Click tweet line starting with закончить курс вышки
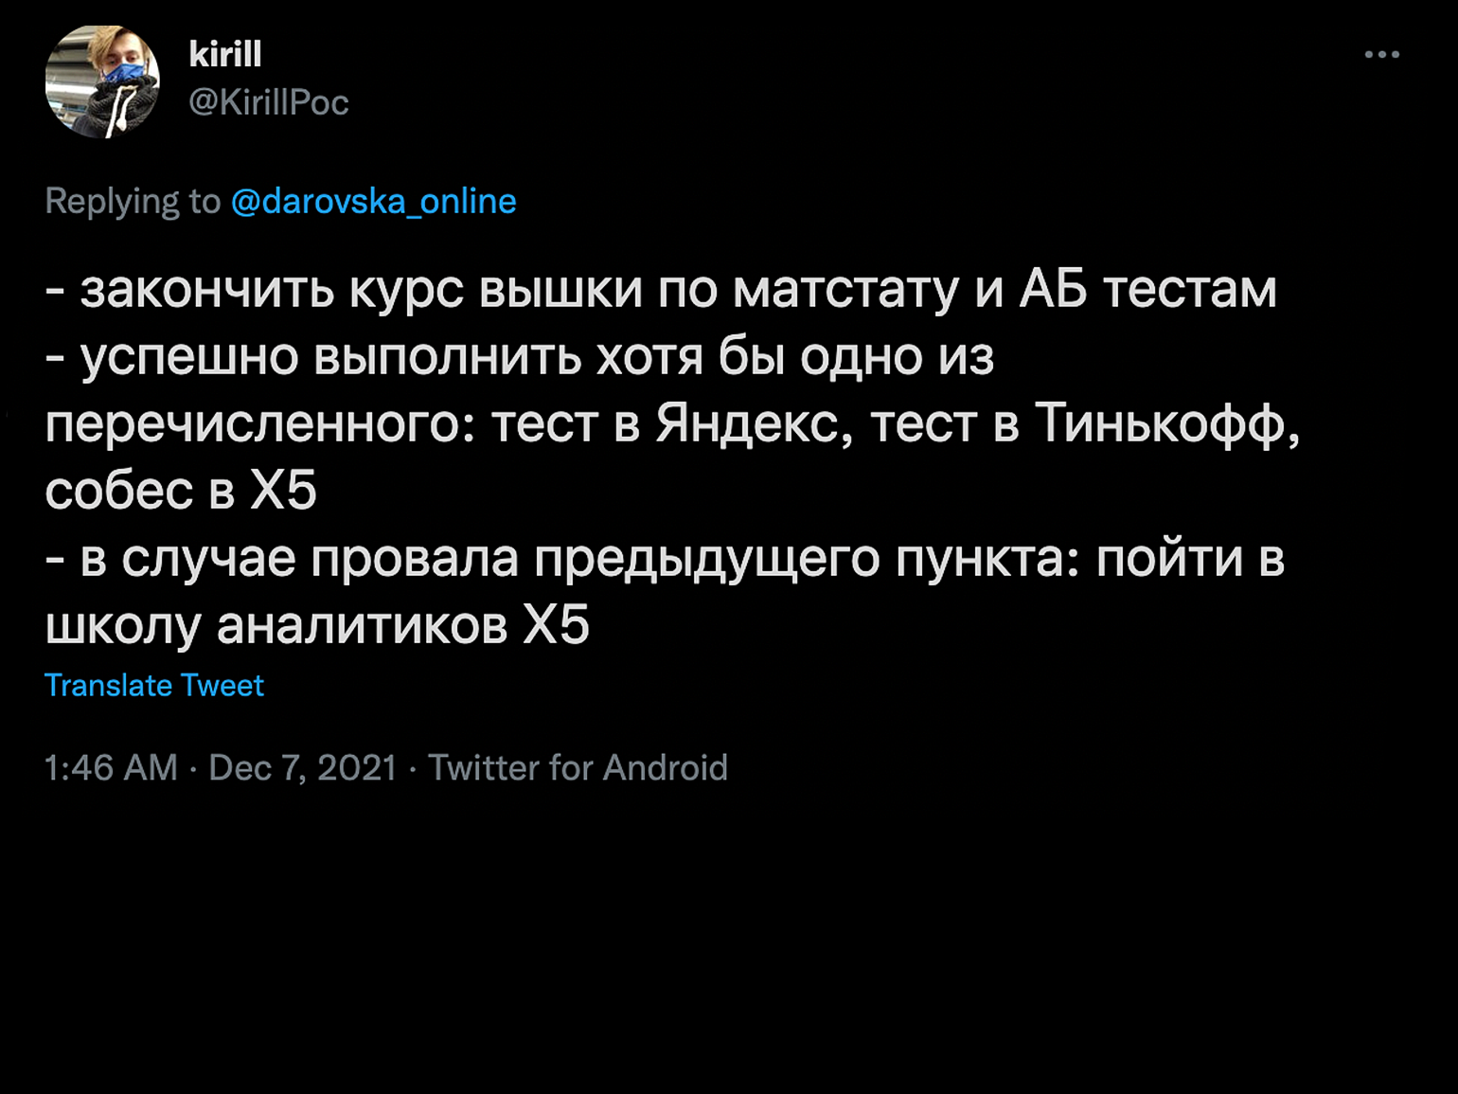 coord(661,289)
